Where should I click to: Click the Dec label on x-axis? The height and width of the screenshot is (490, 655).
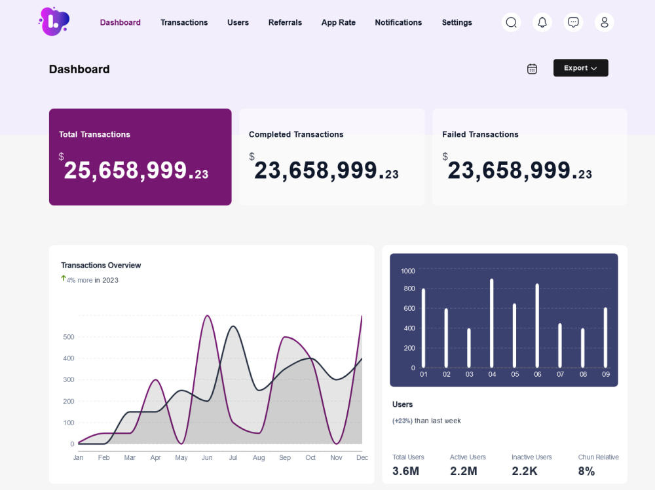[x=362, y=457]
